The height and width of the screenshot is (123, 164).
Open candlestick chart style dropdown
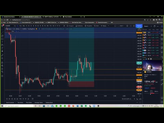pos(65,26)
